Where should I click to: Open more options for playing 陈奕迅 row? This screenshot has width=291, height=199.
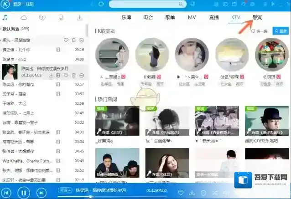click(x=82, y=76)
